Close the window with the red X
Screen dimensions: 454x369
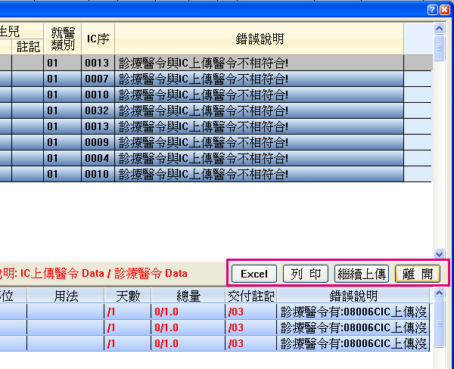click(x=445, y=10)
